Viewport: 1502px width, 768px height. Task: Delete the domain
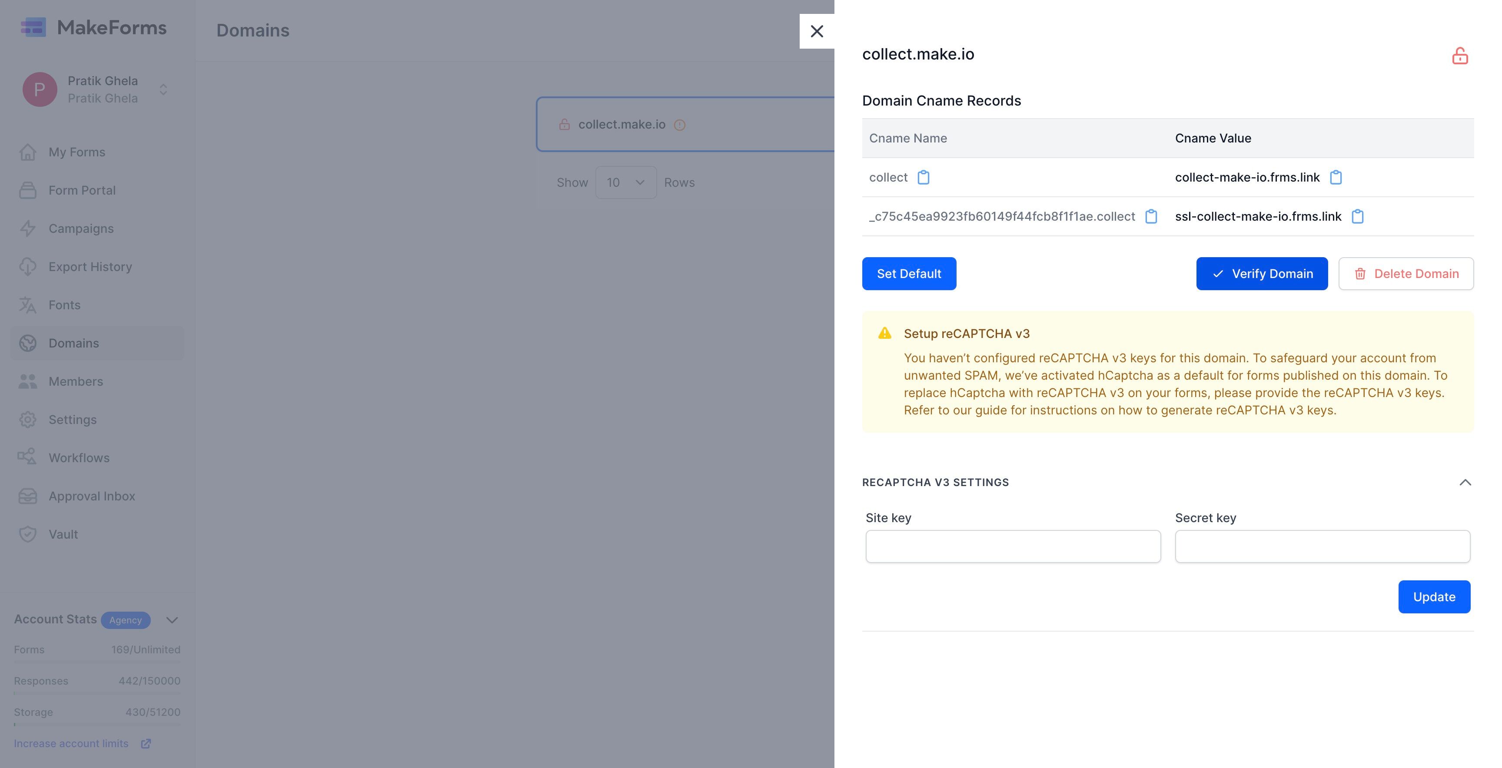[1406, 273]
